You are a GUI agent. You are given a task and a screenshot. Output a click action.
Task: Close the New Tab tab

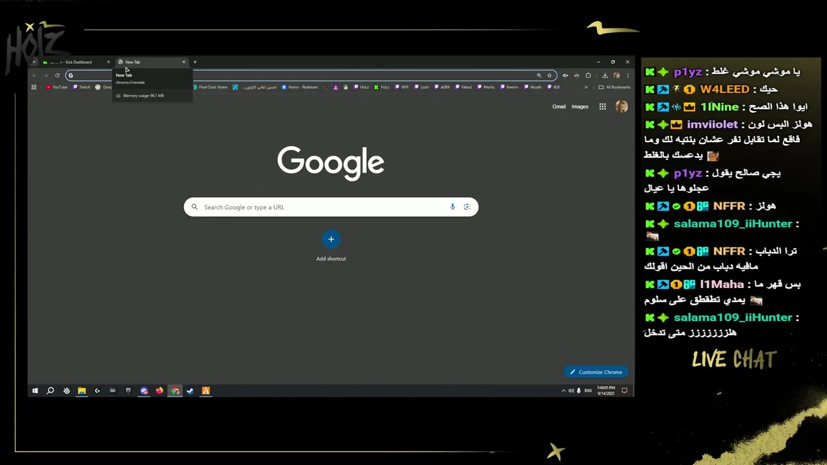[183, 62]
